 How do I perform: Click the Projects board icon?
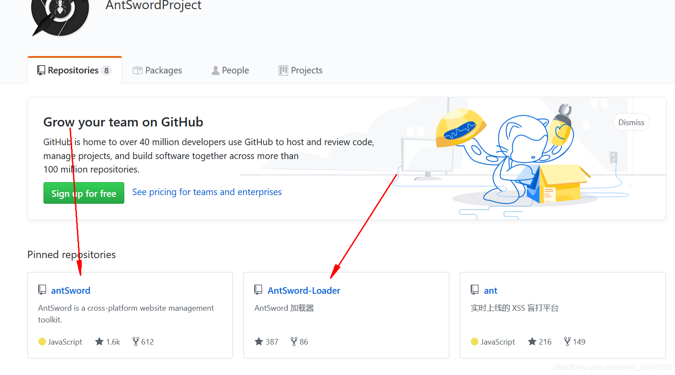pos(283,70)
